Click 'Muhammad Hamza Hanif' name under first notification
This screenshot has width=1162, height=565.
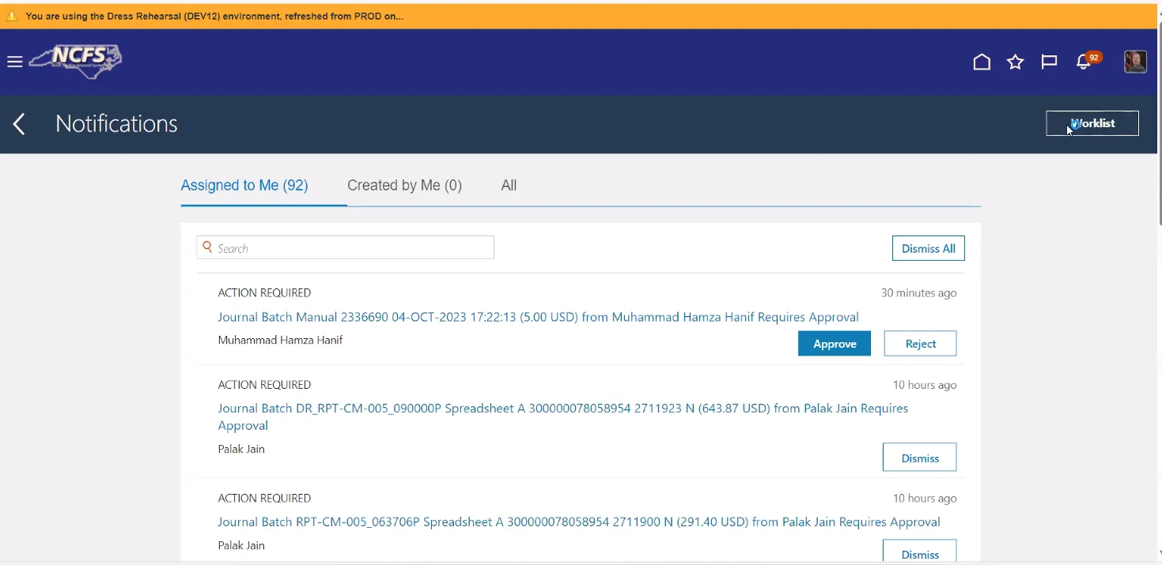tap(280, 341)
